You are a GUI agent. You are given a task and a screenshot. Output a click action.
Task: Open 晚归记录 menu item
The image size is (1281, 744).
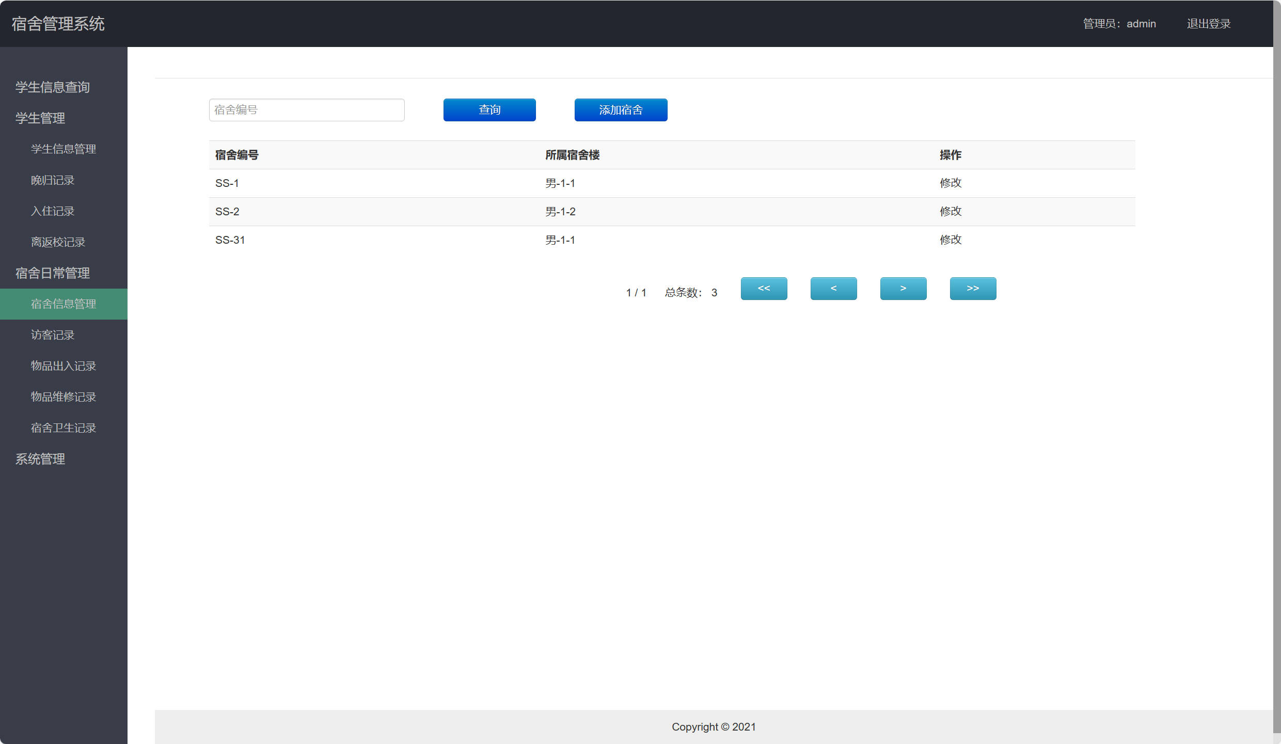(53, 180)
